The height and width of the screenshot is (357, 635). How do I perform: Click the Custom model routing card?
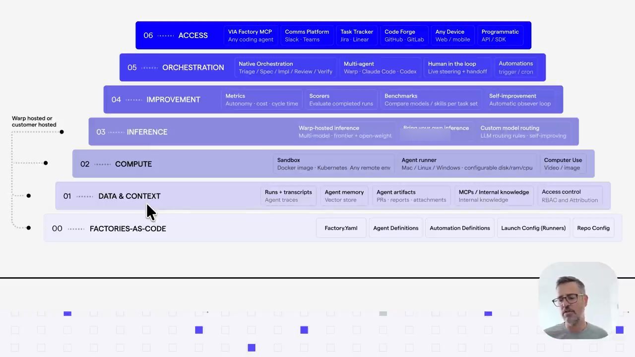[x=523, y=132]
